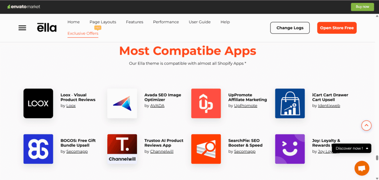Open the Loox app icon
Image resolution: width=379 pixels, height=180 pixels.
38,103
